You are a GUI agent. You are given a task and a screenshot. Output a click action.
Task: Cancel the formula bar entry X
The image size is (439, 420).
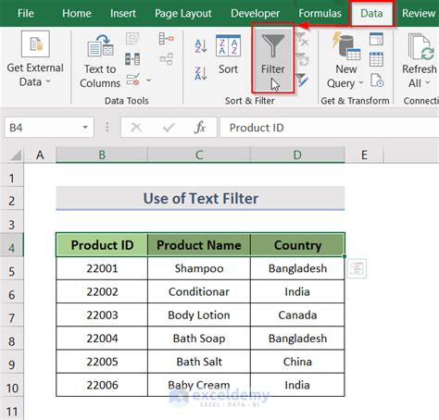point(136,127)
